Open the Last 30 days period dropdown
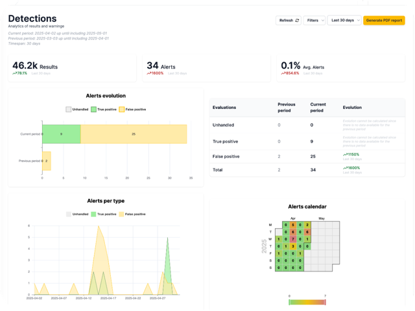 point(344,21)
